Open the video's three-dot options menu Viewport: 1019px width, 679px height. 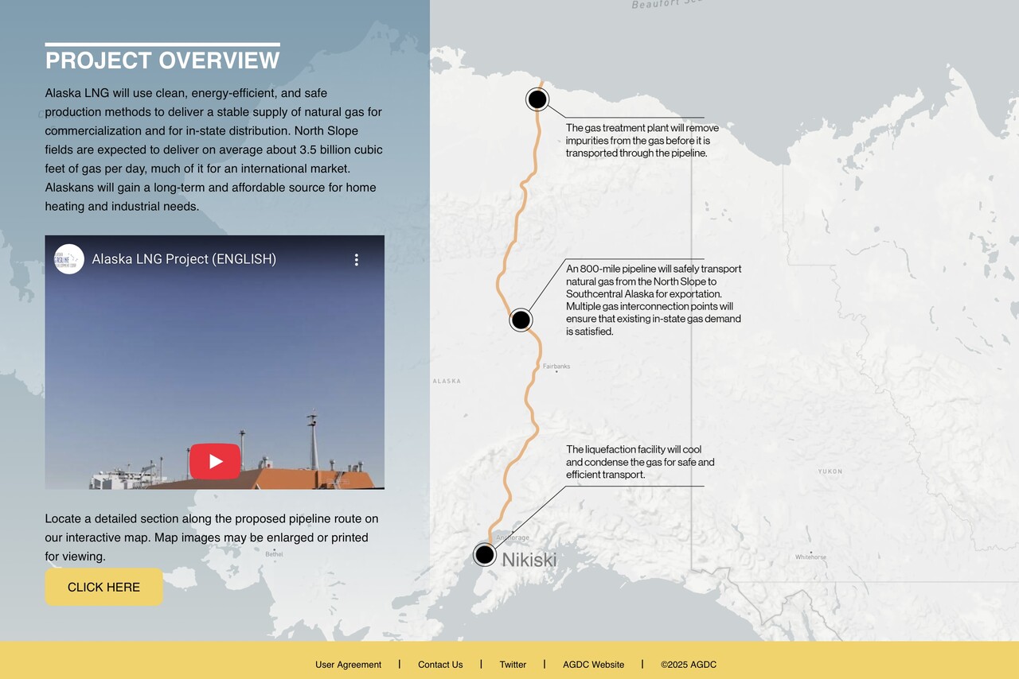pyautogui.click(x=357, y=259)
